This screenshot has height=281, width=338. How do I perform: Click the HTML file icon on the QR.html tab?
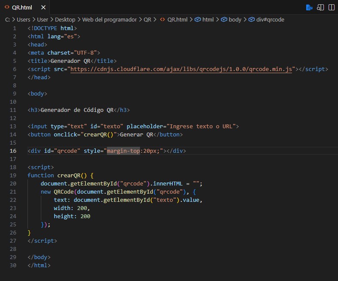point(7,7)
